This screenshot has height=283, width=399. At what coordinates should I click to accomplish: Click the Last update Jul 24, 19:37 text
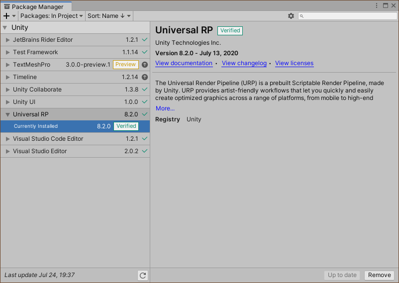[x=39, y=275]
